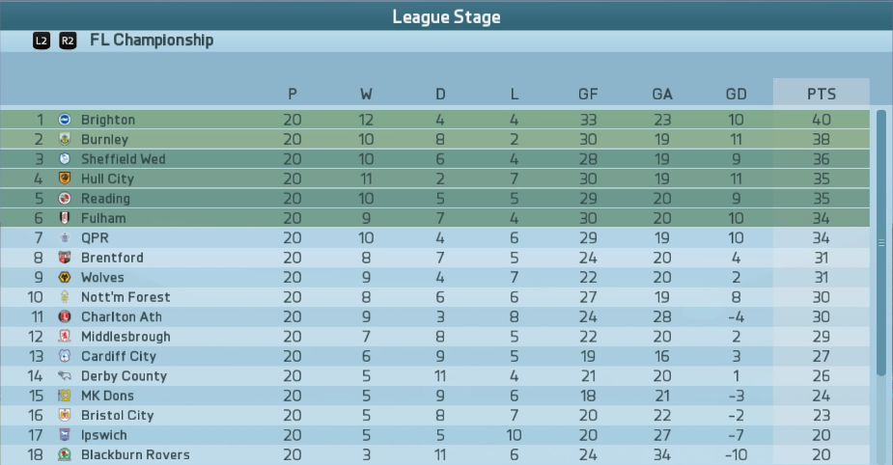Click the Burnley club crest icon
Screen dimensions: 893x465
(65, 139)
